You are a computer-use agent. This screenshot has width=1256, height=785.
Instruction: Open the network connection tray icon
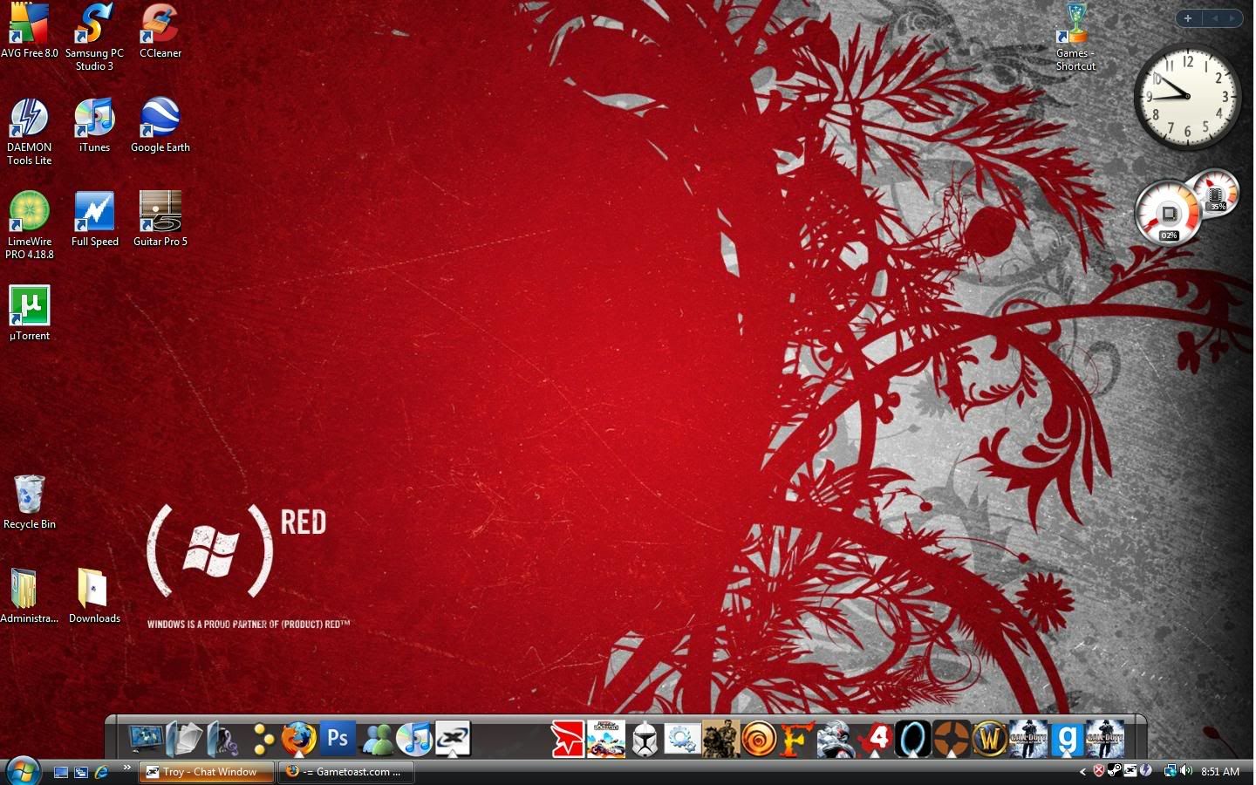click(x=1170, y=771)
